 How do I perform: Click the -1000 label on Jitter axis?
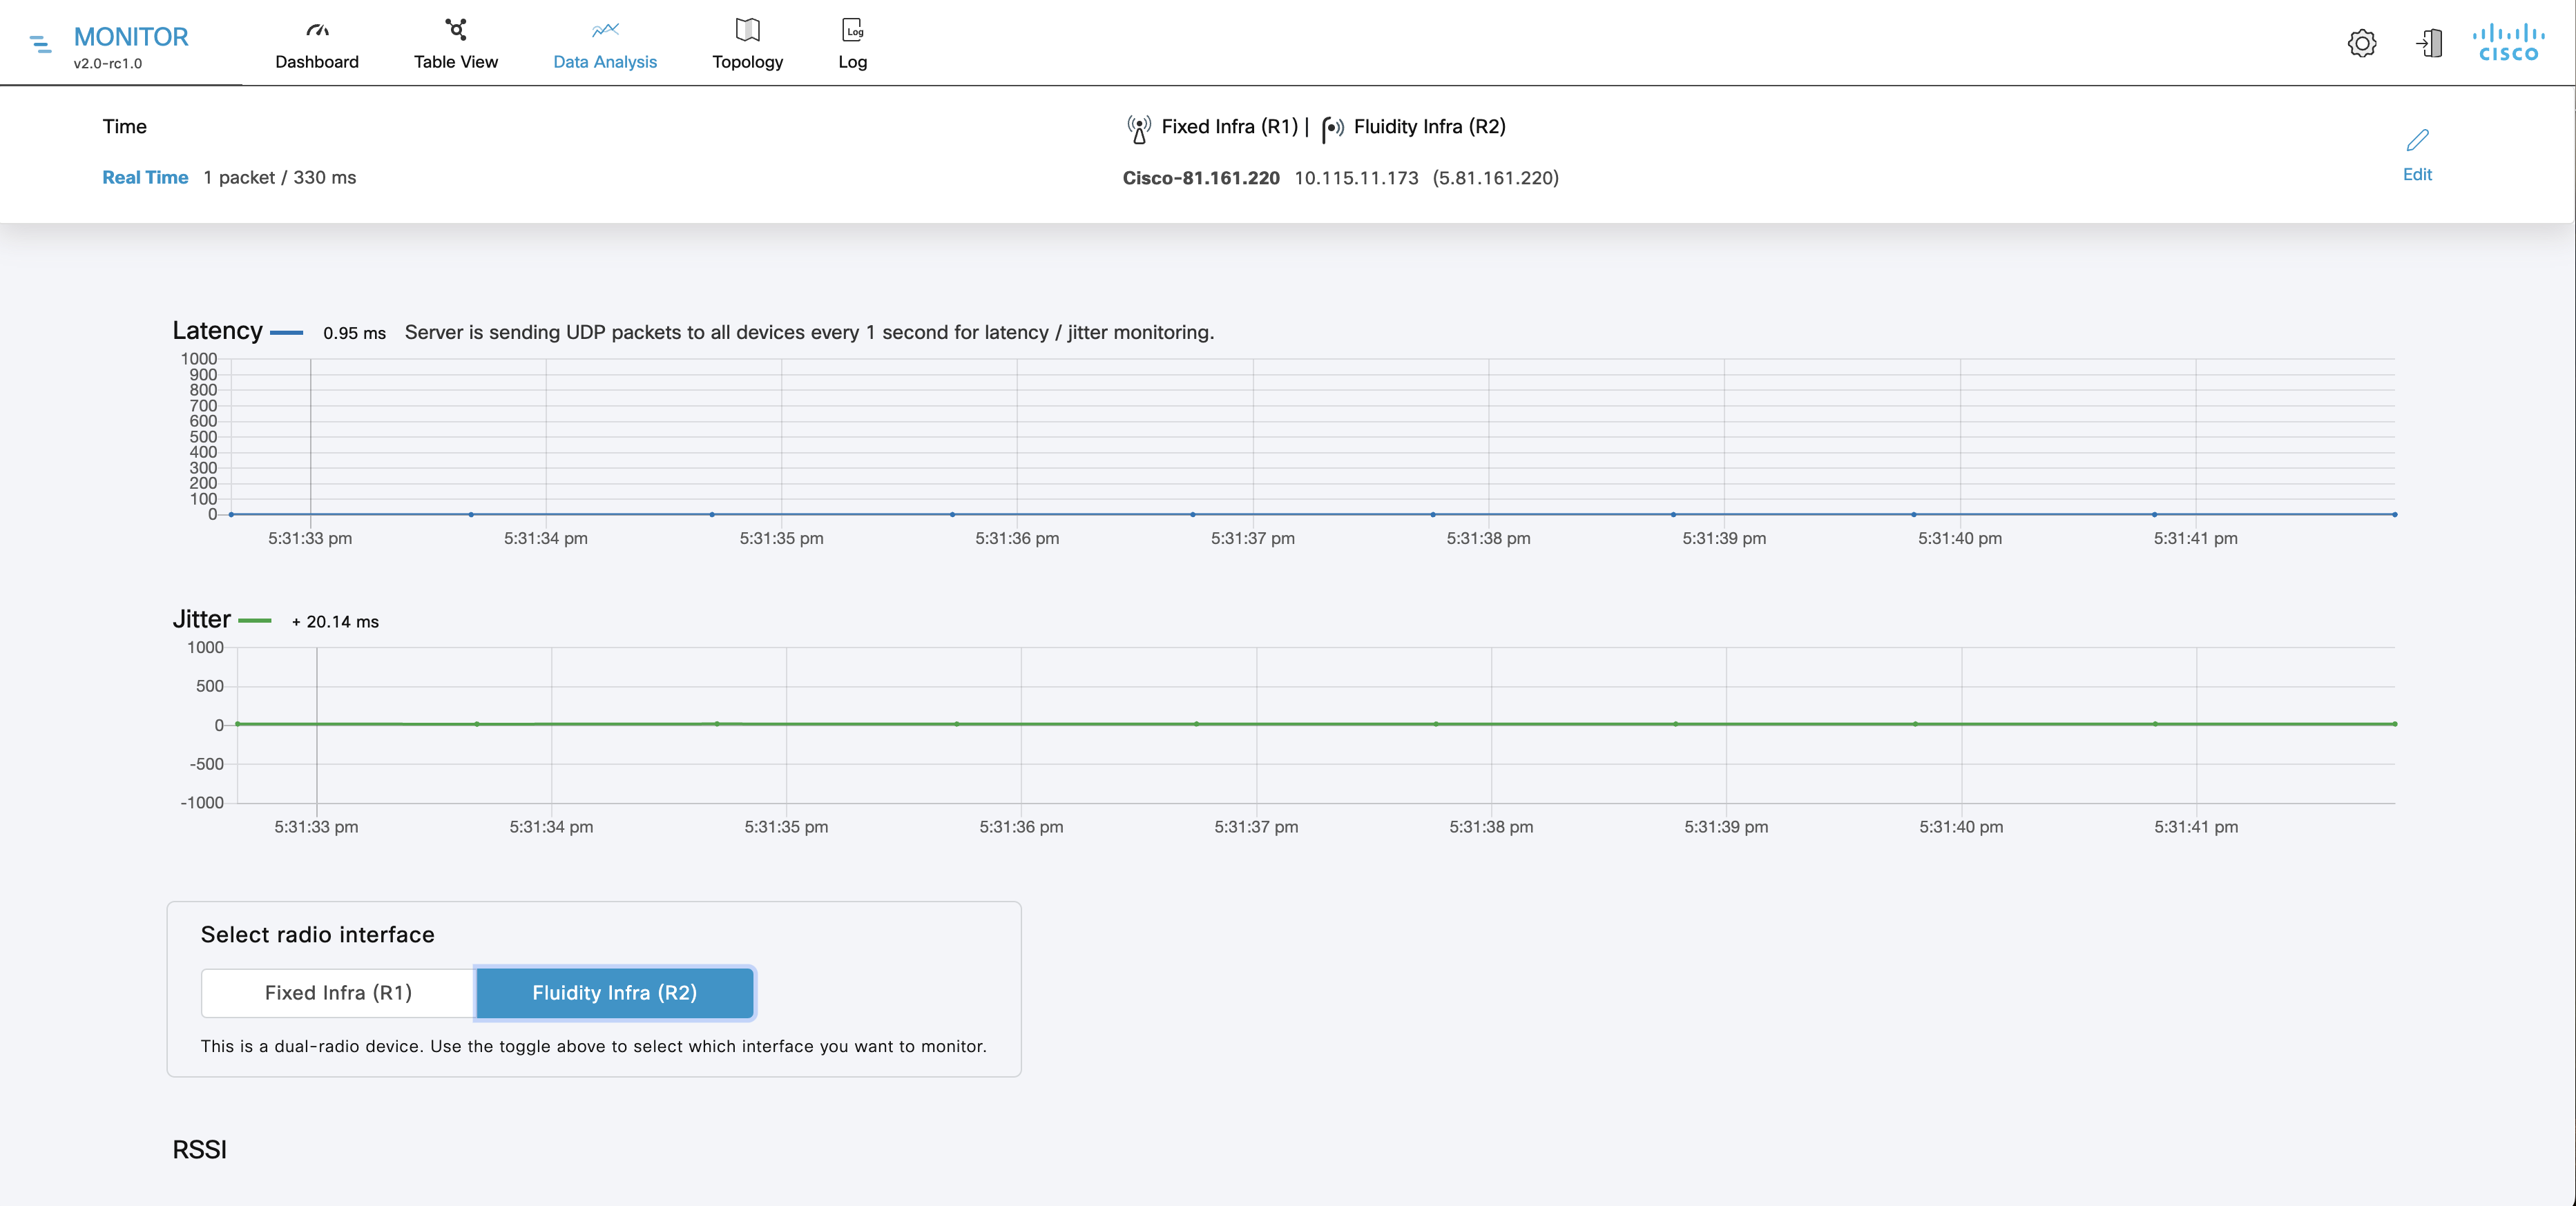(x=202, y=802)
